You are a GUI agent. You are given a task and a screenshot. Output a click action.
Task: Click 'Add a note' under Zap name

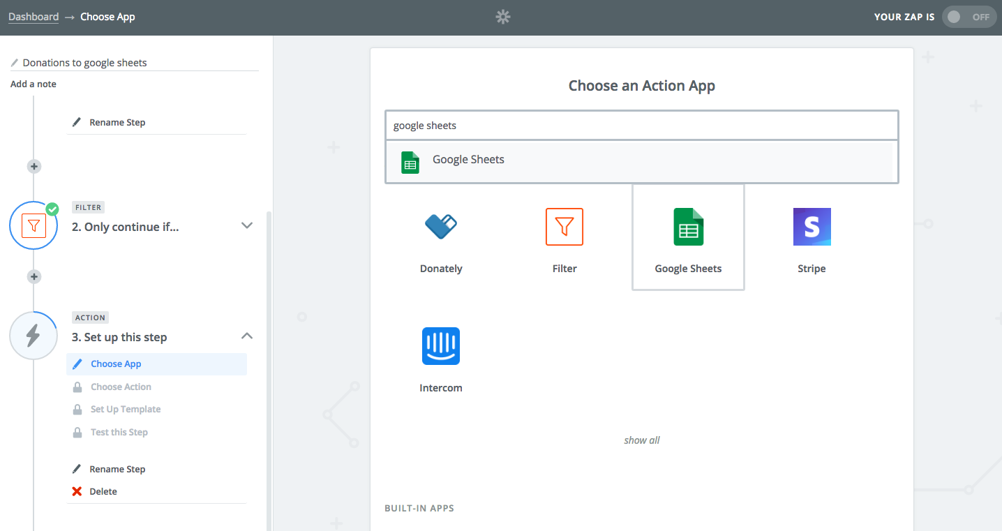(33, 84)
